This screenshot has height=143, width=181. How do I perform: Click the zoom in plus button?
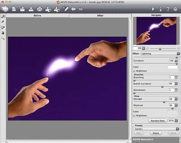click(x=179, y=48)
